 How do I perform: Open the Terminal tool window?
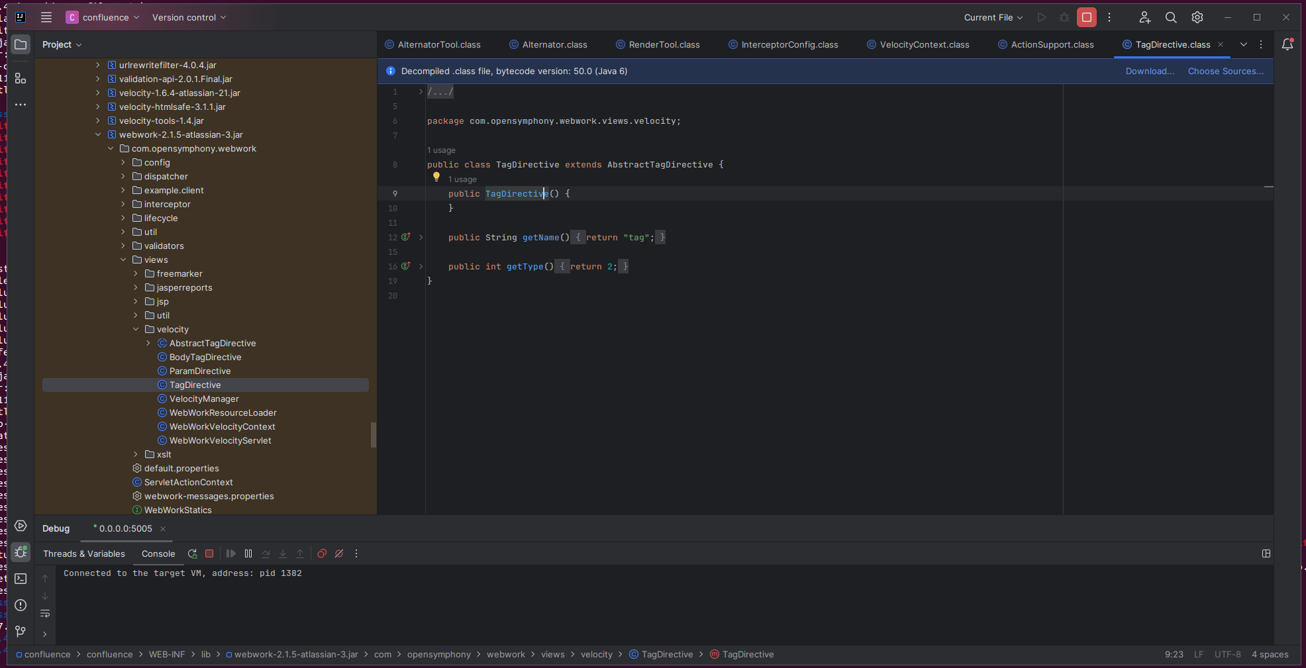pyautogui.click(x=21, y=579)
